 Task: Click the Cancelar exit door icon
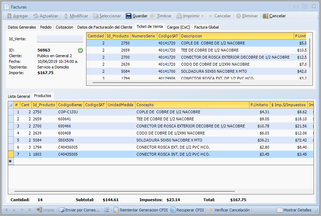pos(265,16)
